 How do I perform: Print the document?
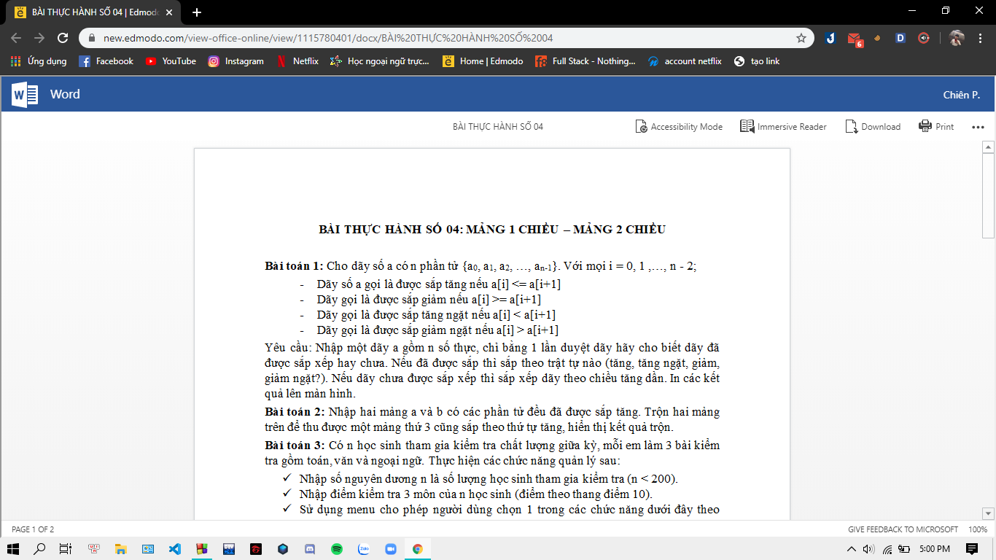(x=936, y=127)
